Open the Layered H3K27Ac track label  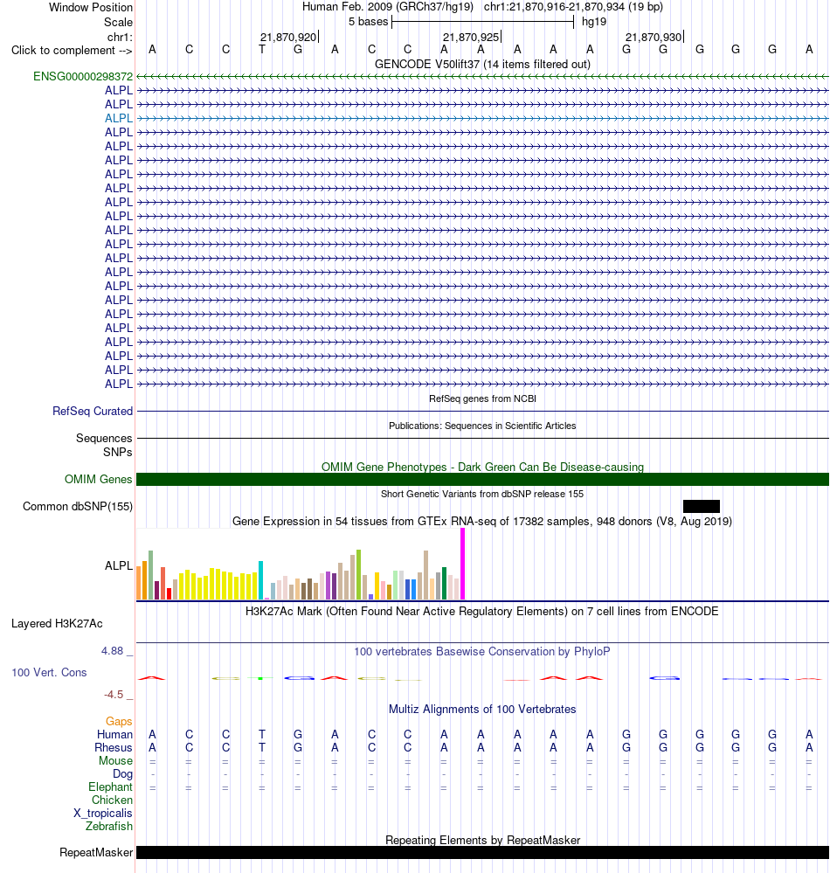point(57,624)
